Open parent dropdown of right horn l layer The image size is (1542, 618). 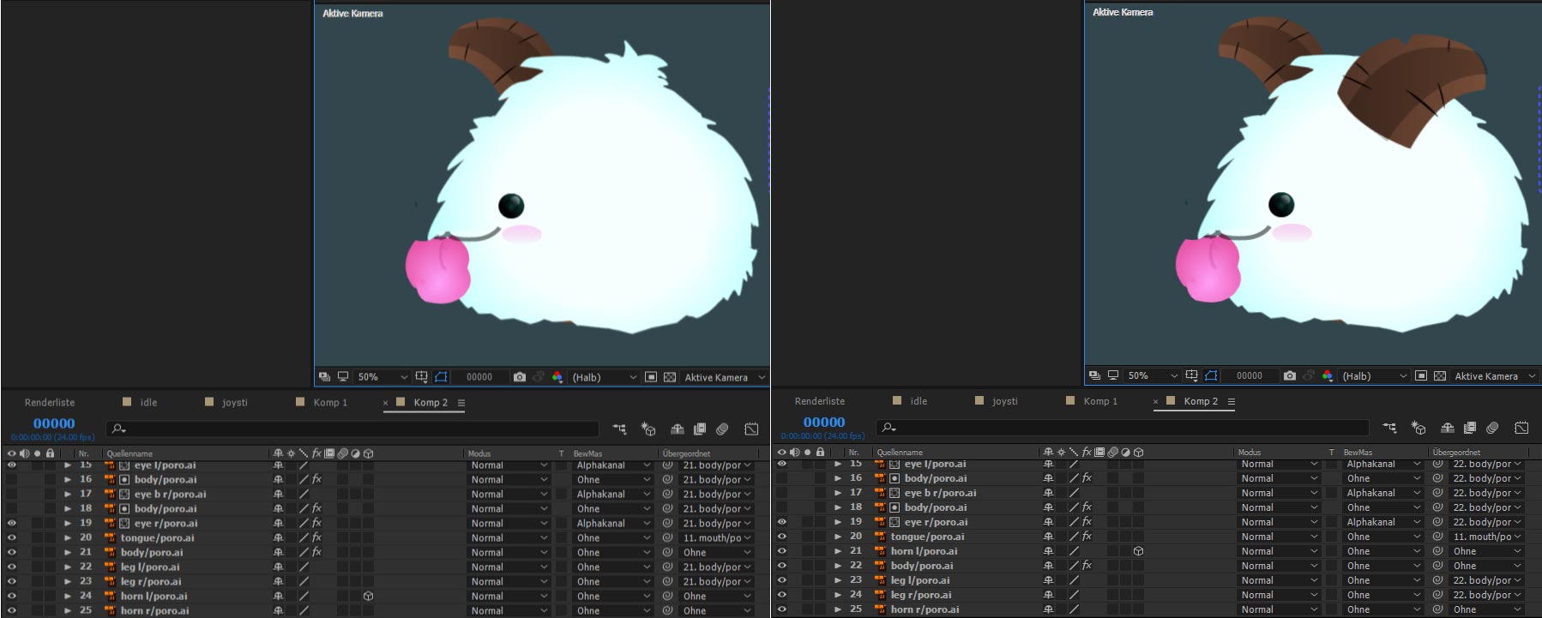(x=1487, y=551)
